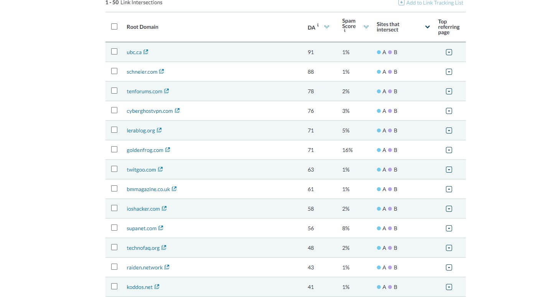This screenshot has height=297, width=551.
Task: Check the bmmagazine.co.uk row checkbox
Action: [x=114, y=188]
